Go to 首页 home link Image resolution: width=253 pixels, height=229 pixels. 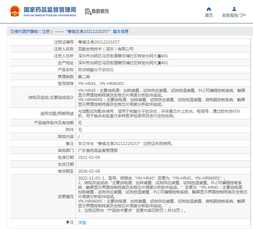[209, 15]
